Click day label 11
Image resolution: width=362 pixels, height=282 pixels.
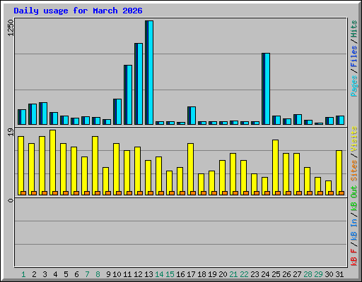click(x=127, y=274)
